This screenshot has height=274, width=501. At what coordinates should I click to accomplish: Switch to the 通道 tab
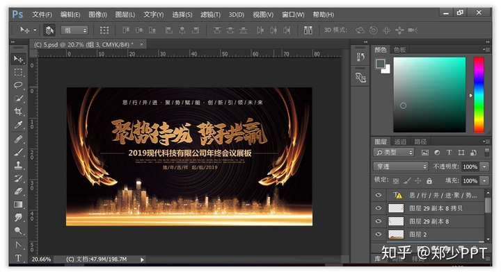pos(400,142)
